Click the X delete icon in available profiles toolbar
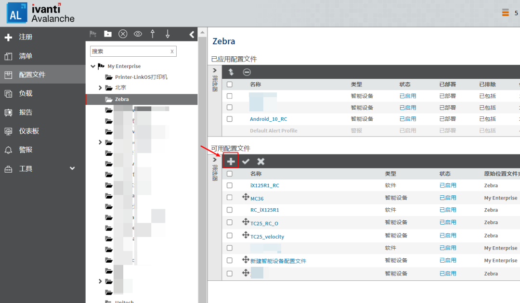The height and width of the screenshot is (303, 520). 261,162
